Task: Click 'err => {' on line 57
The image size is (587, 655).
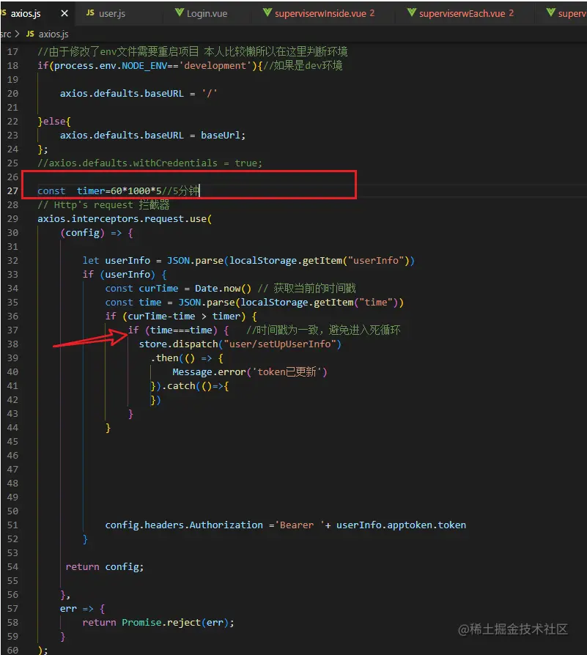Action: click(x=82, y=609)
